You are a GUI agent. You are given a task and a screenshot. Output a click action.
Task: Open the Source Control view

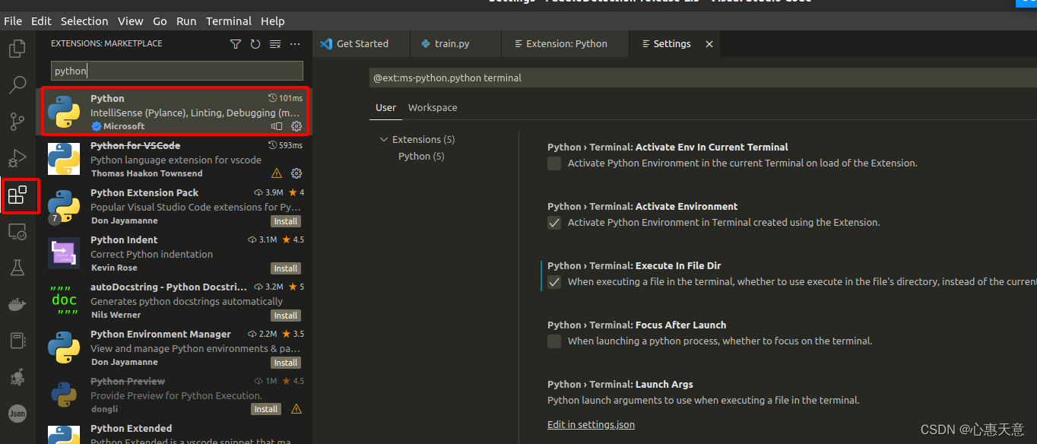coord(17,121)
